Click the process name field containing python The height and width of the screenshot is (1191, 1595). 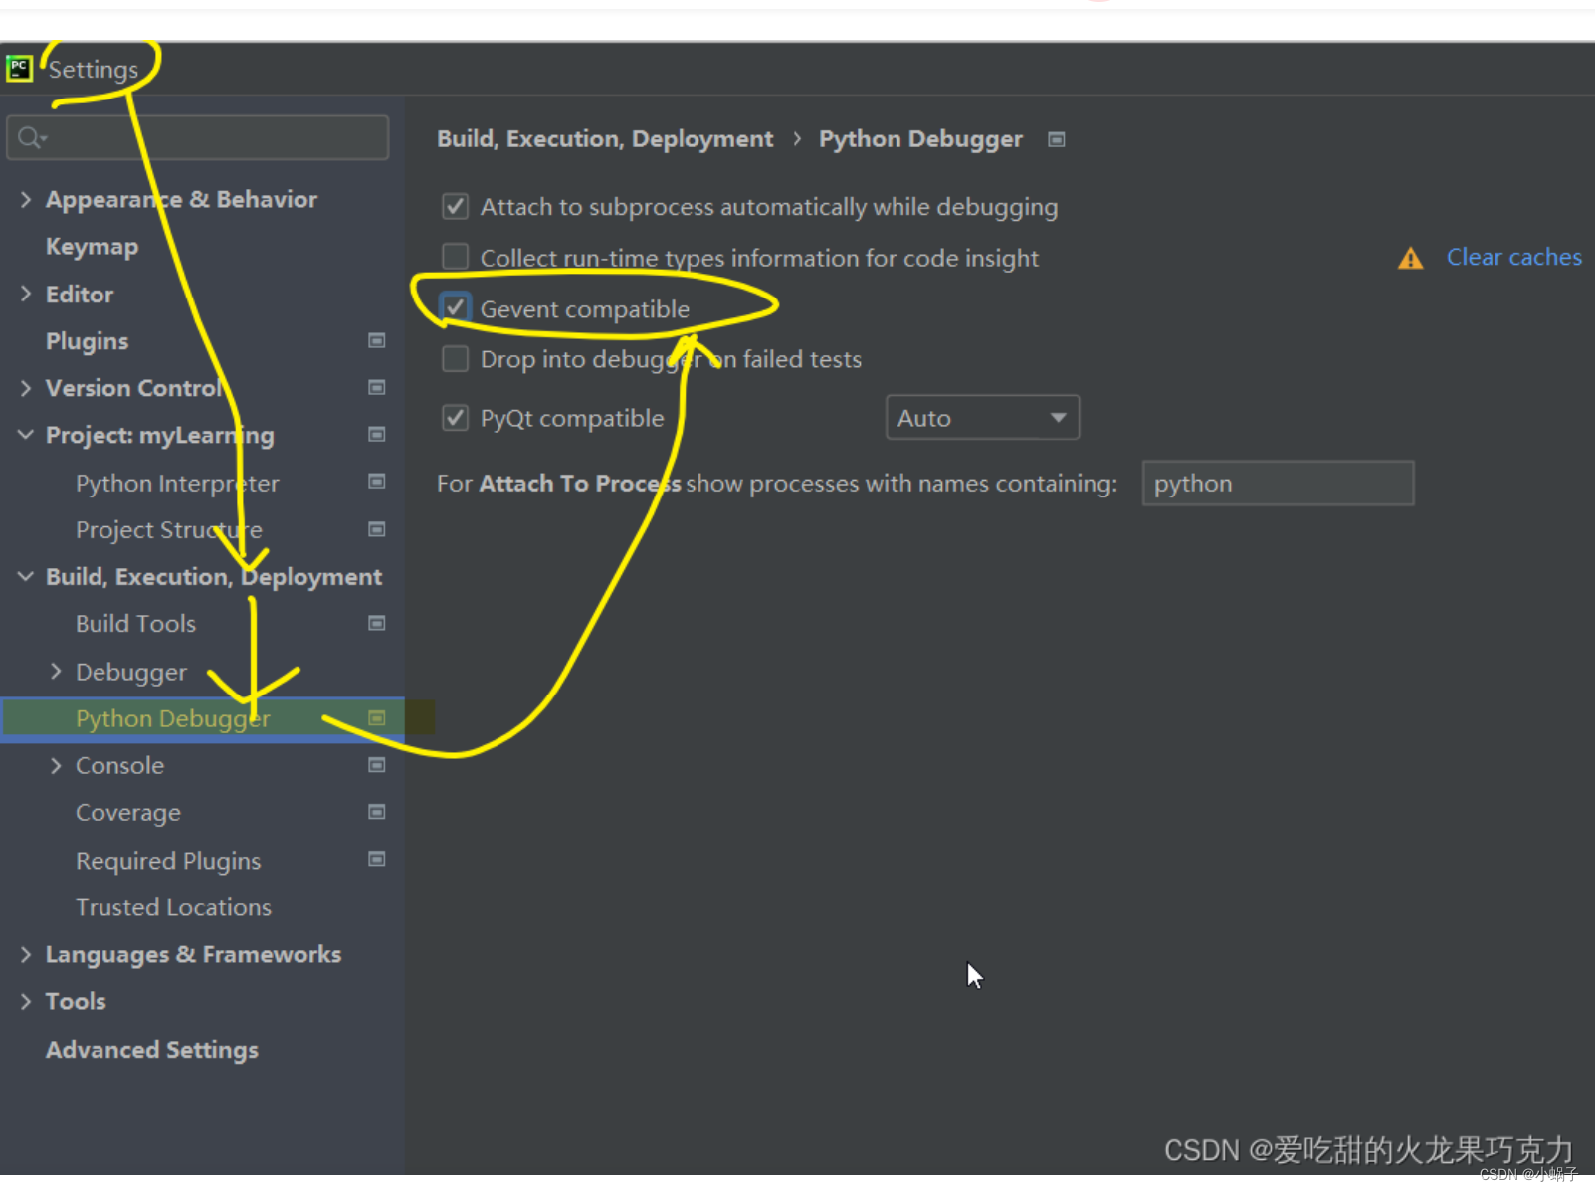pos(1278,483)
